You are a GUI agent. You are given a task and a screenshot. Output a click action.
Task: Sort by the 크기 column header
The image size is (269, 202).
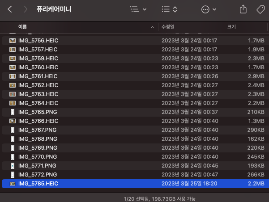pos(231,27)
